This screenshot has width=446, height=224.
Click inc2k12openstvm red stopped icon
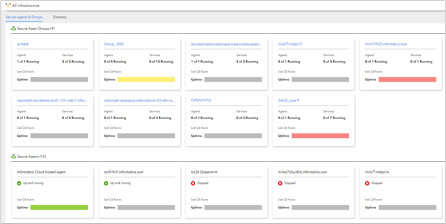[193, 183]
